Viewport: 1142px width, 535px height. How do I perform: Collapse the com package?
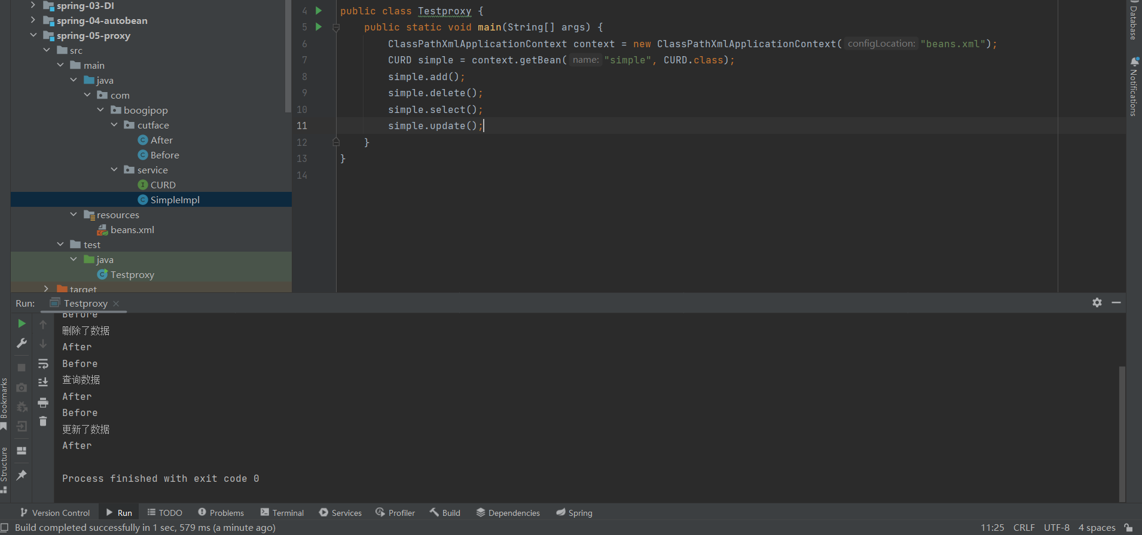click(x=87, y=95)
